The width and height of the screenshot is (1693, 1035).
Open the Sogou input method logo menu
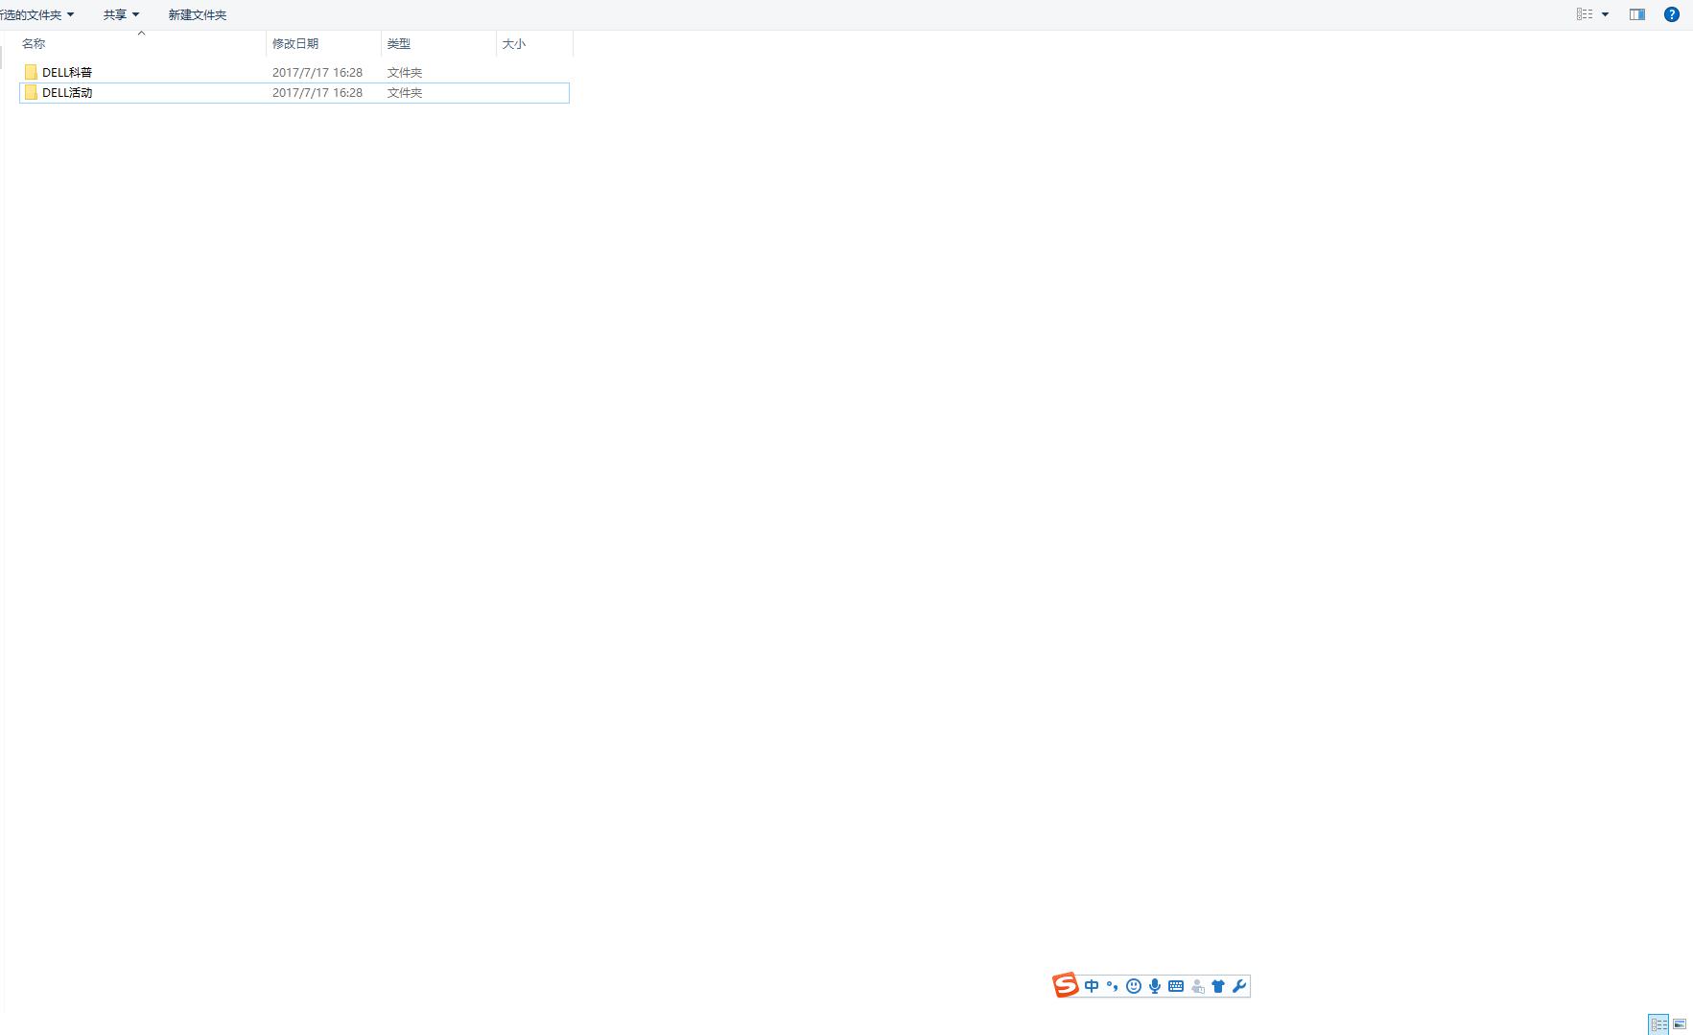tap(1065, 985)
